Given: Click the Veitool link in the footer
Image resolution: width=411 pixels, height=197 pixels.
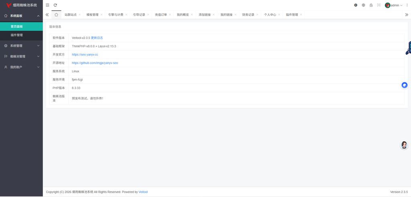Looking at the screenshot, I should (143, 192).
